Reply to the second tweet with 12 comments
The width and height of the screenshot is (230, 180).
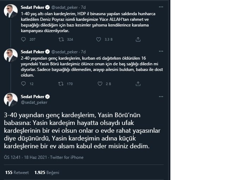(x=24, y=84)
